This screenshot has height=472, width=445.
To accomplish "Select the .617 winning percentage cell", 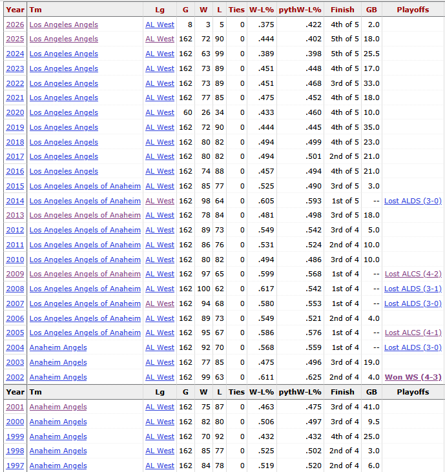I will [262, 289].
